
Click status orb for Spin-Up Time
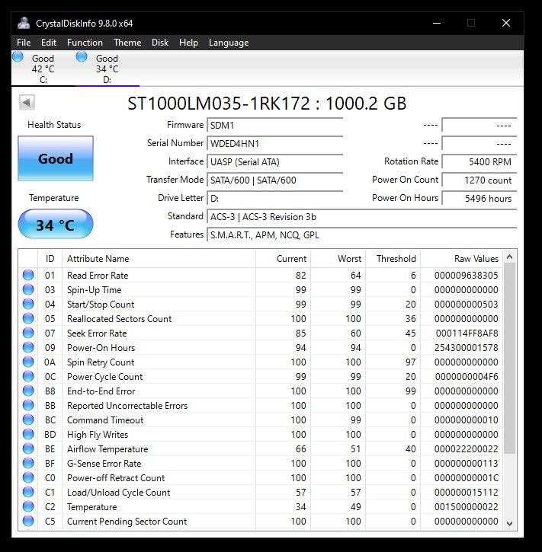[28, 289]
